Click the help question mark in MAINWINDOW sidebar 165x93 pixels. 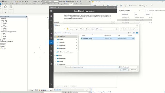(x=51, y=85)
